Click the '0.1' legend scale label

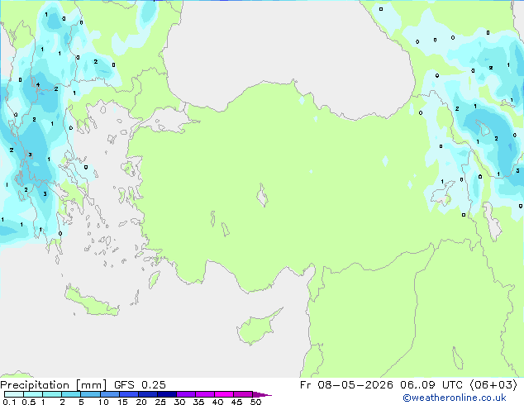pyautogui.click(x=9, y=402)
